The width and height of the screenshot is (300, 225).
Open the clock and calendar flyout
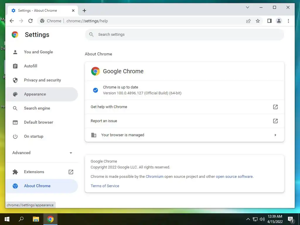[x=275, y=219]
